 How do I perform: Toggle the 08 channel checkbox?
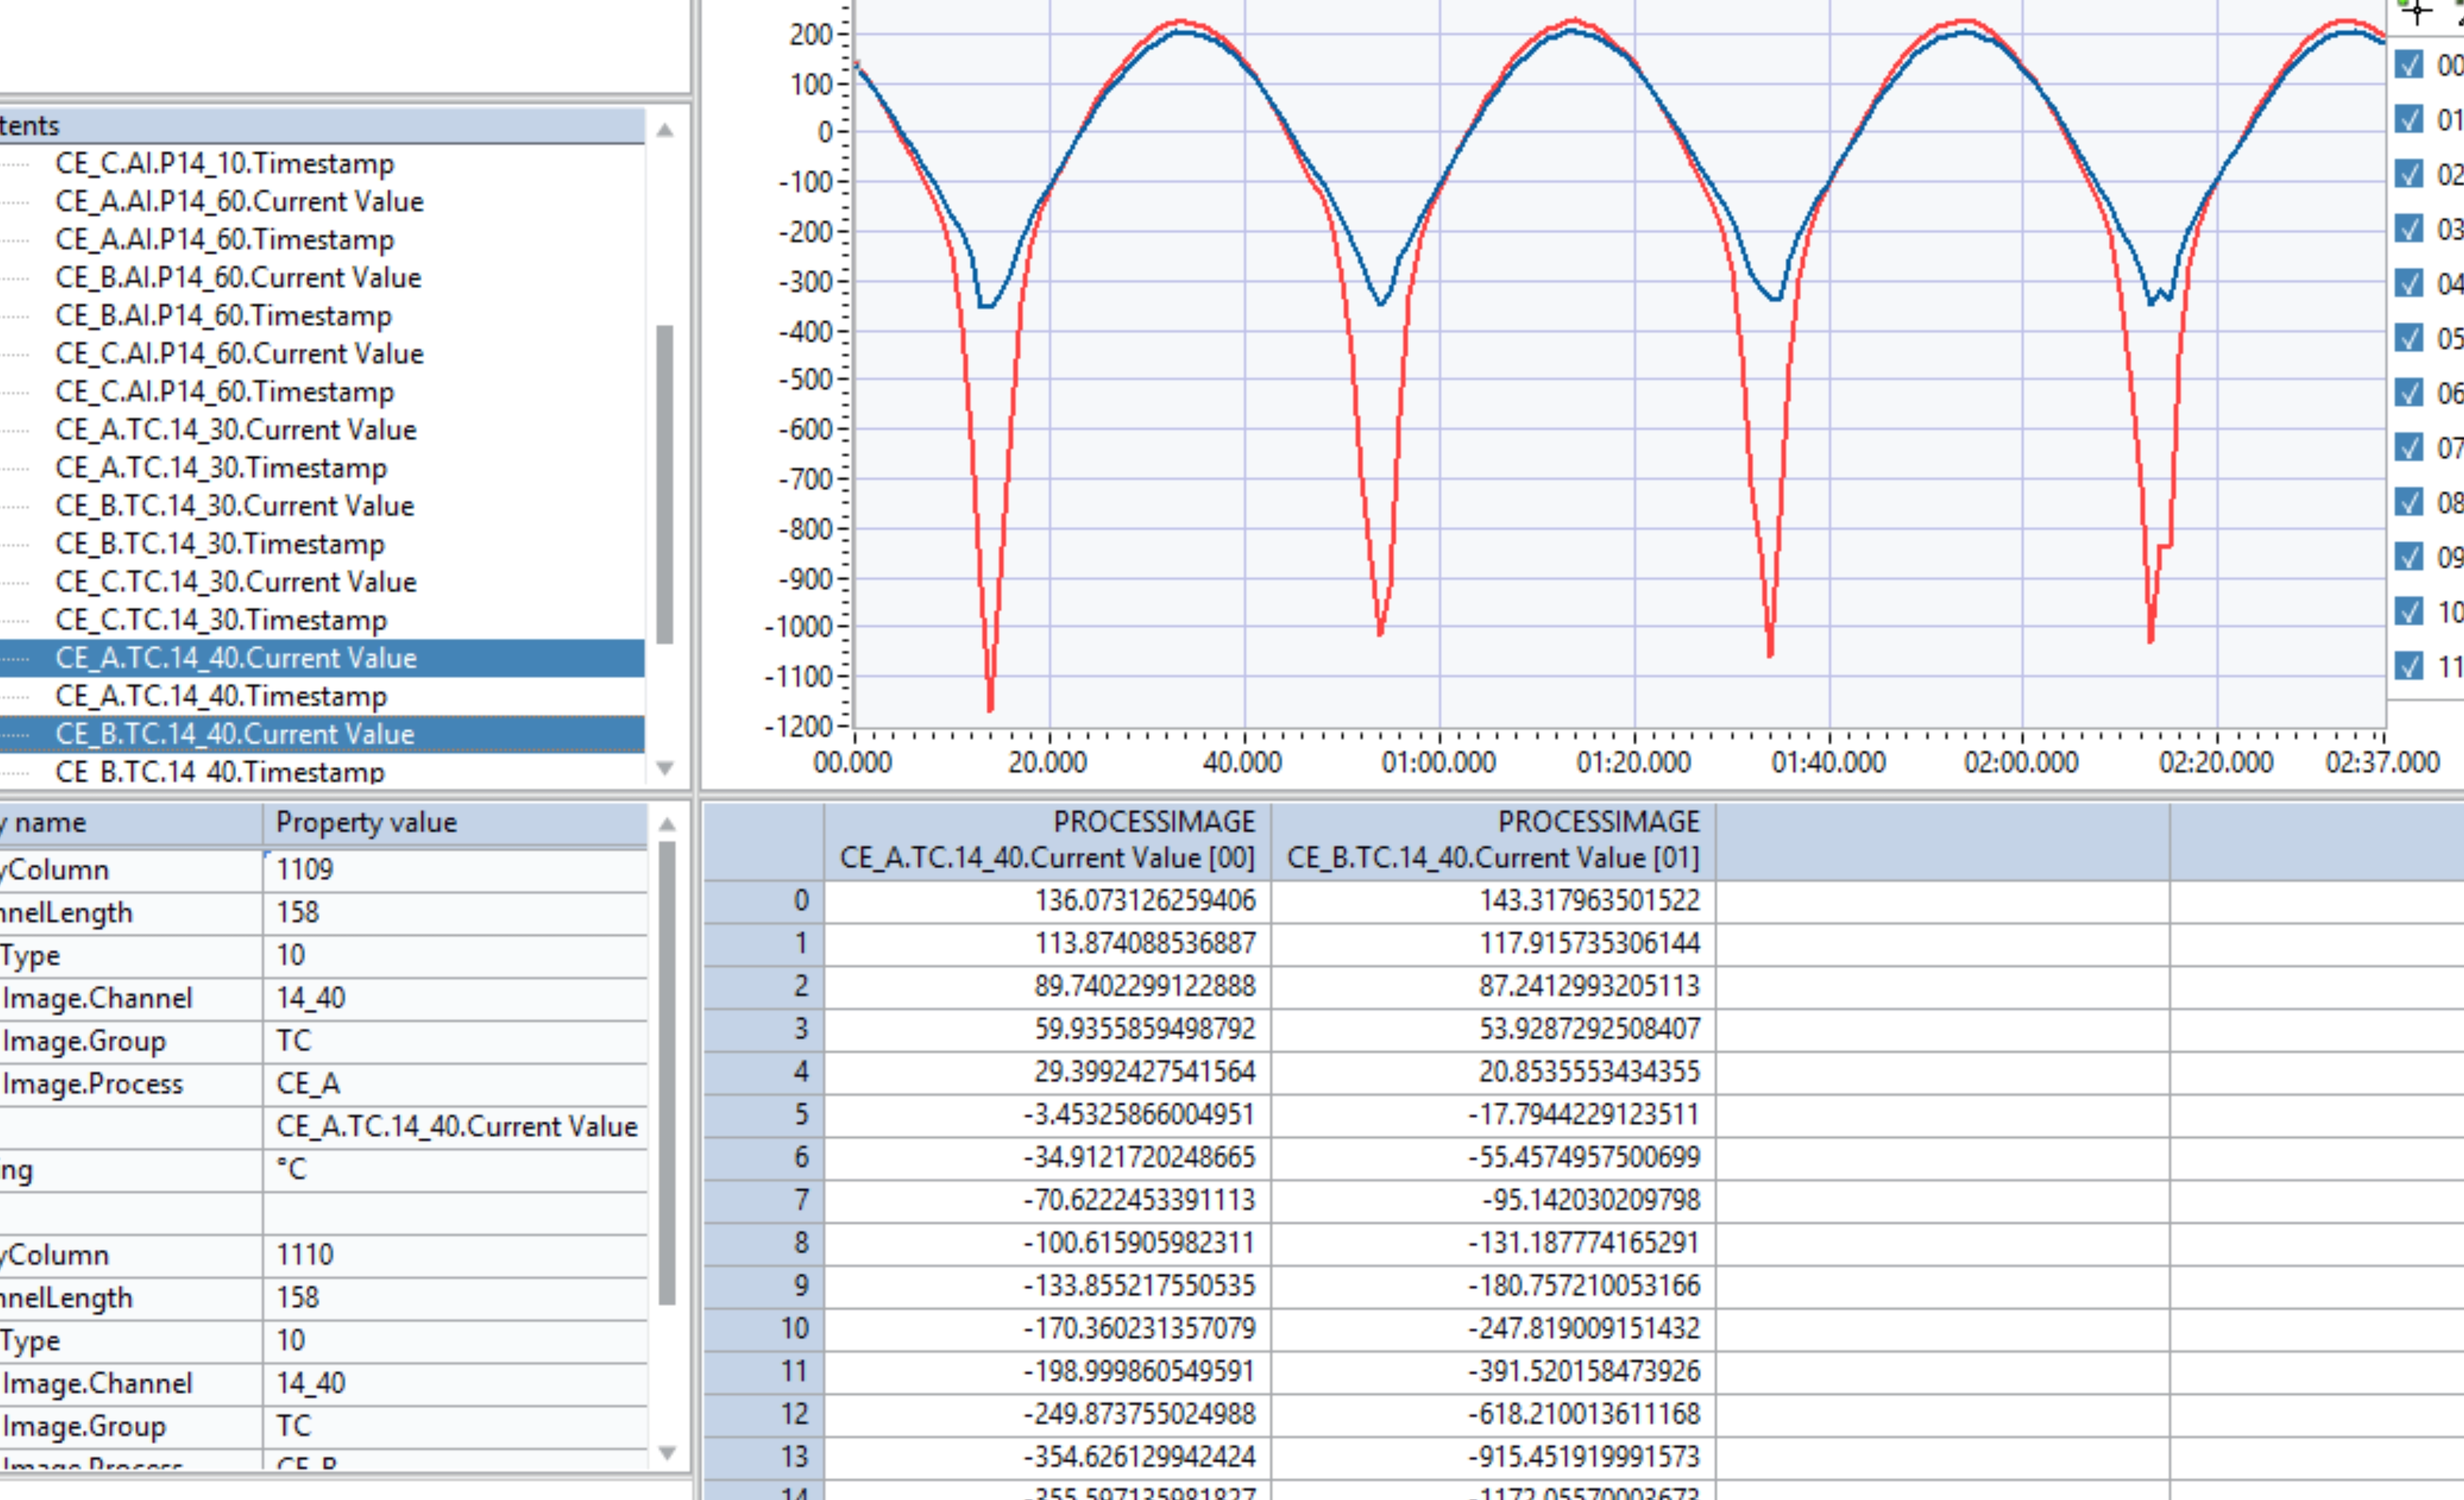coord(2409,501)
